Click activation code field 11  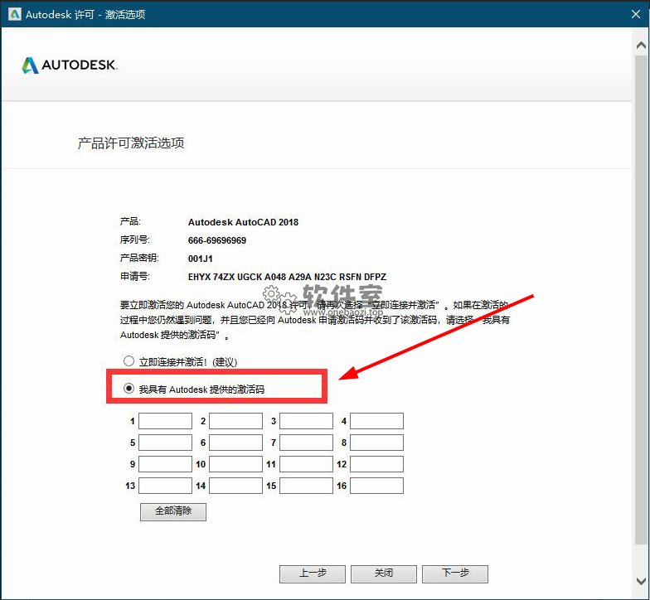point(307,464)
